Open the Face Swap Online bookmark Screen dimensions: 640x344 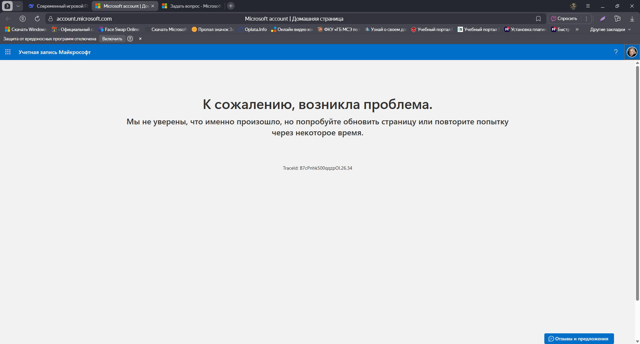[x=119, y=29]
